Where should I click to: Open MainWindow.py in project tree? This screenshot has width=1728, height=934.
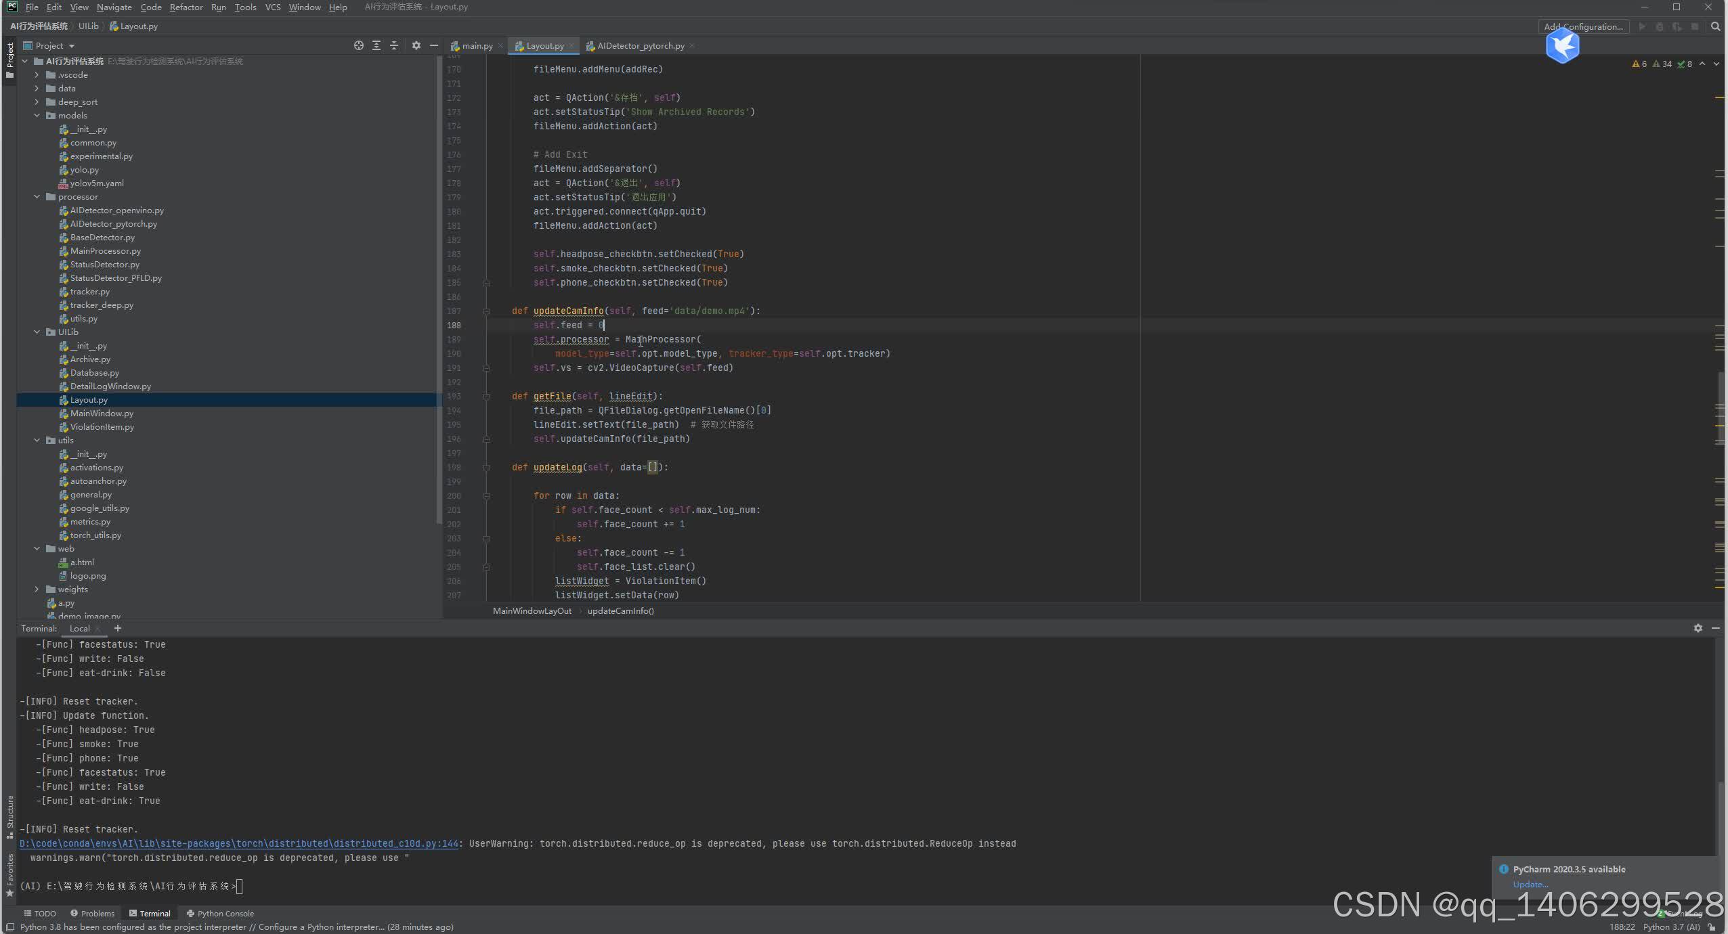coord(102,414)
